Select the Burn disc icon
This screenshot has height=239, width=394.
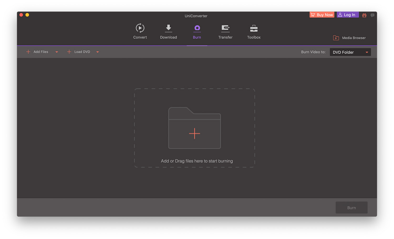[x=197, y=28]
